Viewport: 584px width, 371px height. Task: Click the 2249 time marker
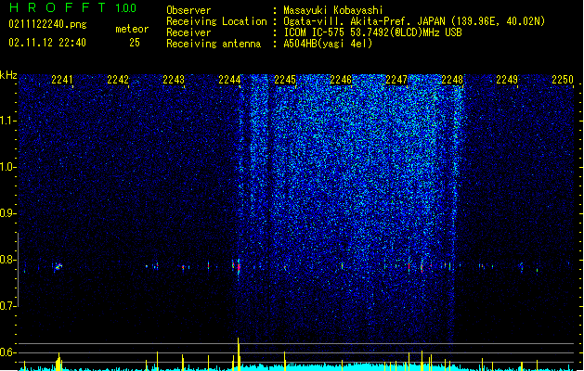pos(507,80)
